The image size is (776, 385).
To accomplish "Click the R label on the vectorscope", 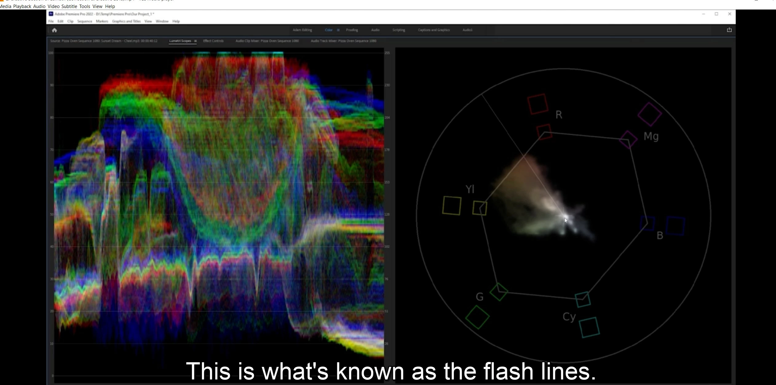I will coord(559,115).
